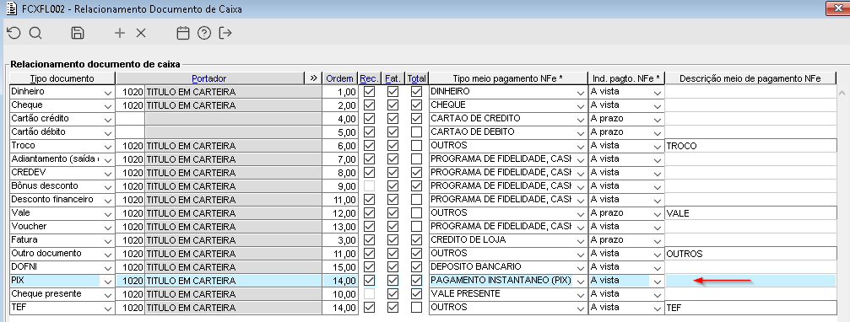Uncheck Rec. checkbox in Dinheiro row

point(369,92)
